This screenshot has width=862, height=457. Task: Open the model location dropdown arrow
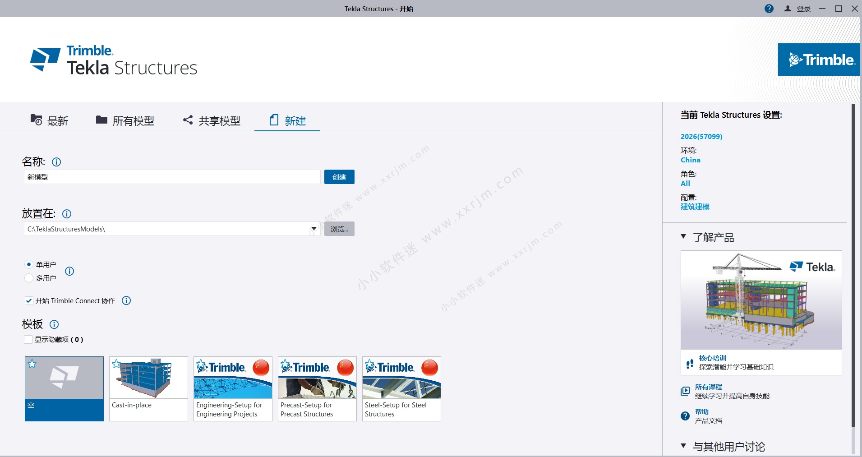click(x=313, y=229)
